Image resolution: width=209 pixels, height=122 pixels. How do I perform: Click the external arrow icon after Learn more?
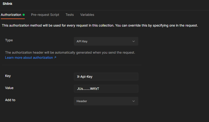[x=55, y=58]
